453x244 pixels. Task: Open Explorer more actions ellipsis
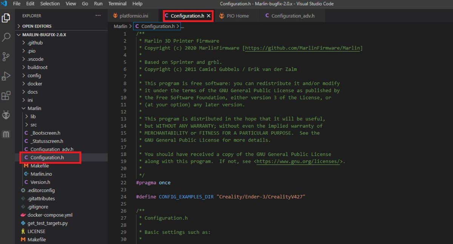pyautogui.click(x=98, y=15)
